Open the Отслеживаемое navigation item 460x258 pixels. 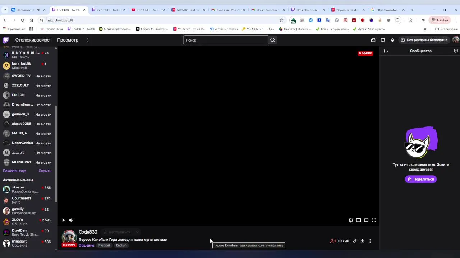pyautogui.click(x=32, y=40)
